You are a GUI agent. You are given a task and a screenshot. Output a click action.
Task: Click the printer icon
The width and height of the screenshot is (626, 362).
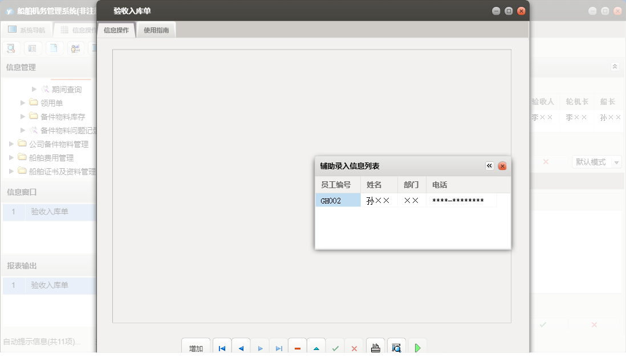(x=375, y=348)
